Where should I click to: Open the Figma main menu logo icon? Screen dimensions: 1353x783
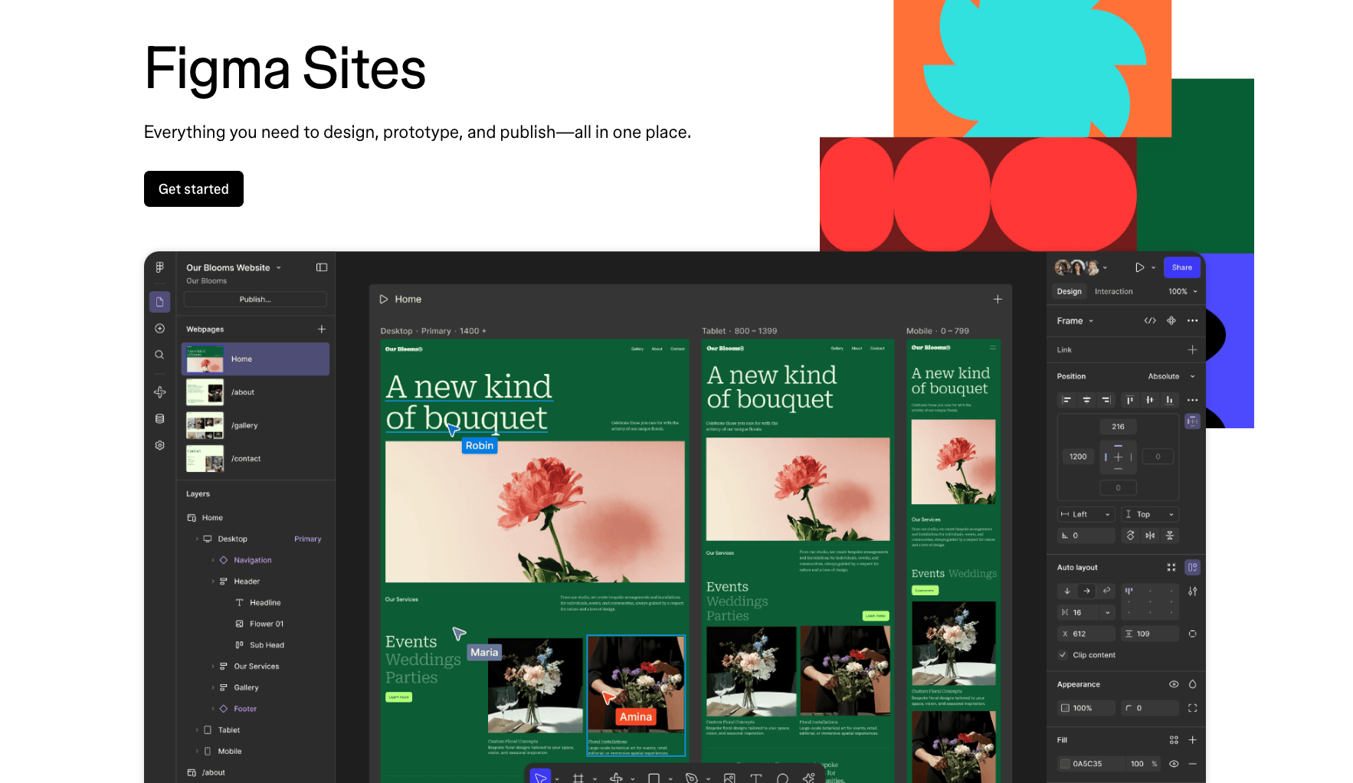tap(159, 267)
